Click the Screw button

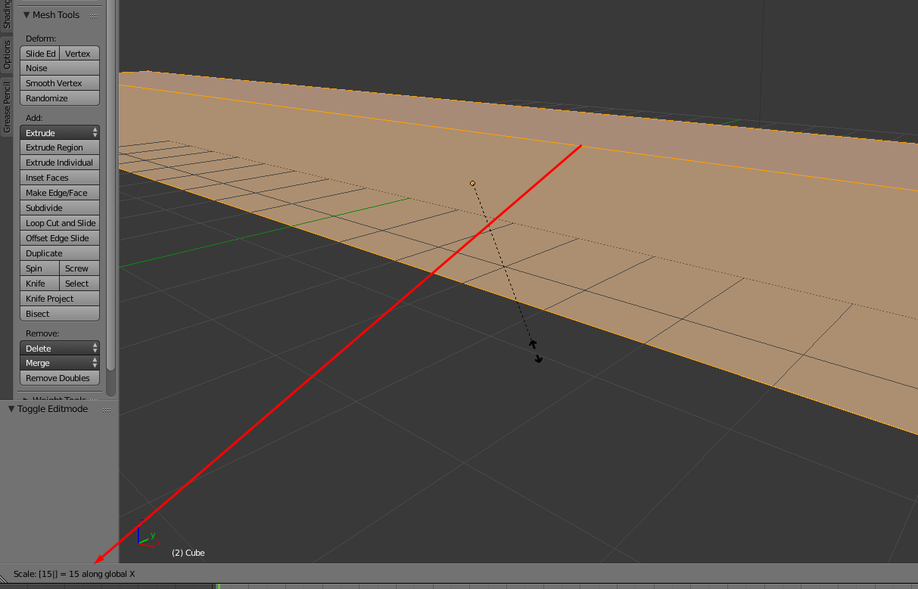(x=79, y=268)
